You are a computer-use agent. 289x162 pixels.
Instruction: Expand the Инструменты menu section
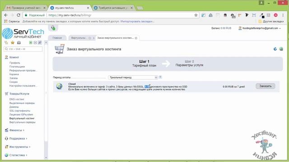click(x=17, y=147)
